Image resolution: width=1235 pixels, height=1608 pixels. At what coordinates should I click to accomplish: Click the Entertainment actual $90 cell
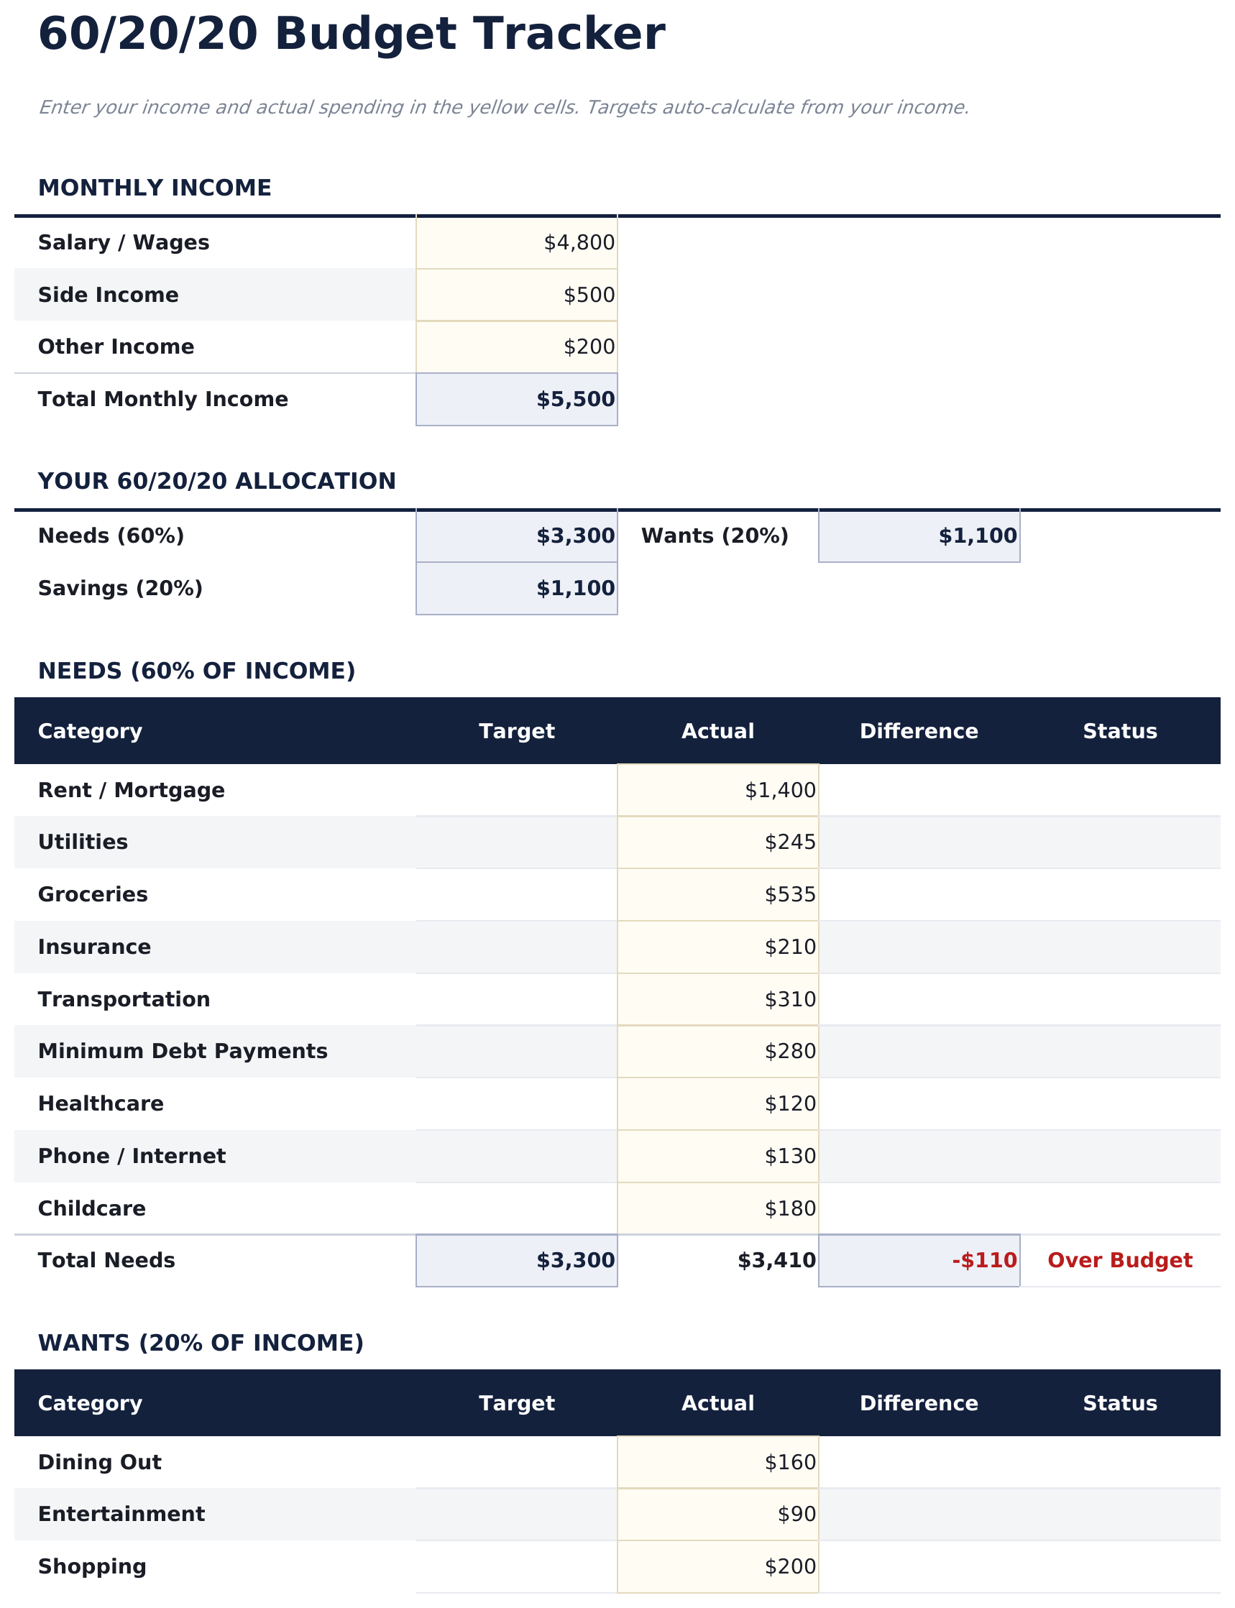pyautogui.click(x=717, y=1514)
